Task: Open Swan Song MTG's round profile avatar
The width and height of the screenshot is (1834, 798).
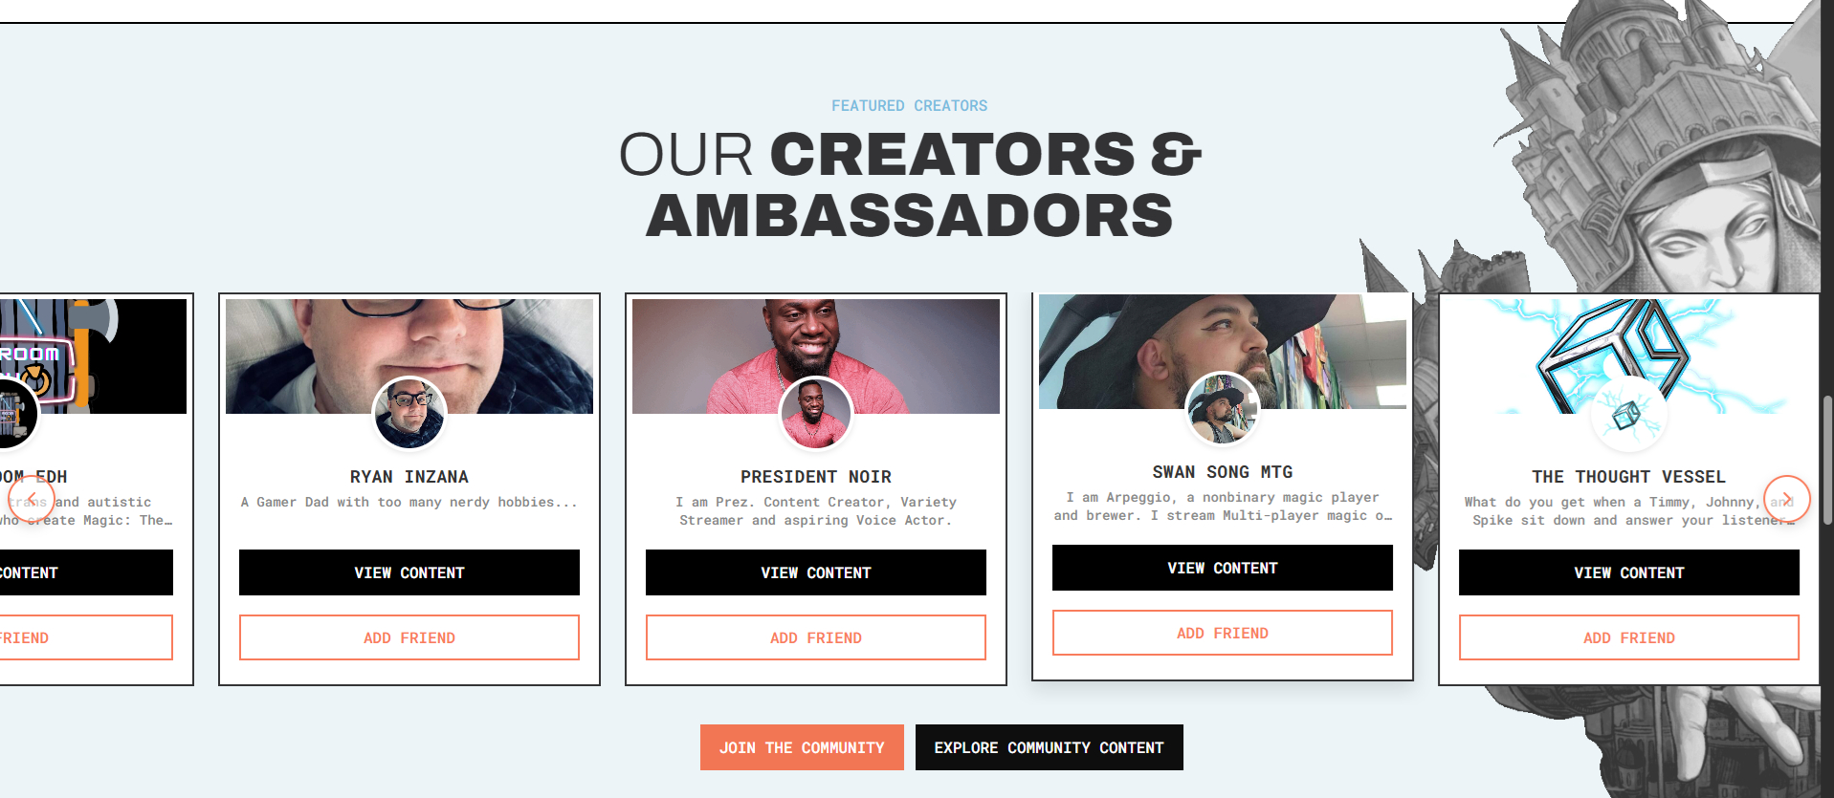Action: 1223,408
